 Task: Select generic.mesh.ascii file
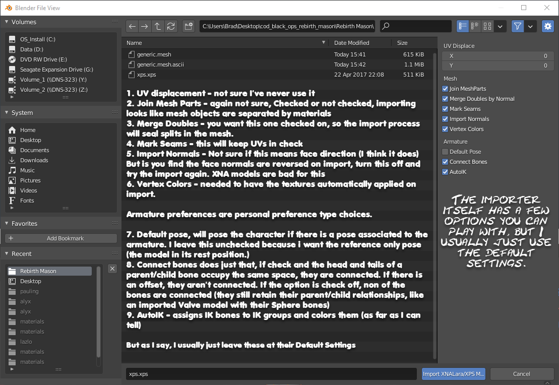pos(277,65)
